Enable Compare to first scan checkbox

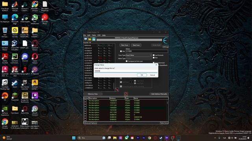[127, 61]
